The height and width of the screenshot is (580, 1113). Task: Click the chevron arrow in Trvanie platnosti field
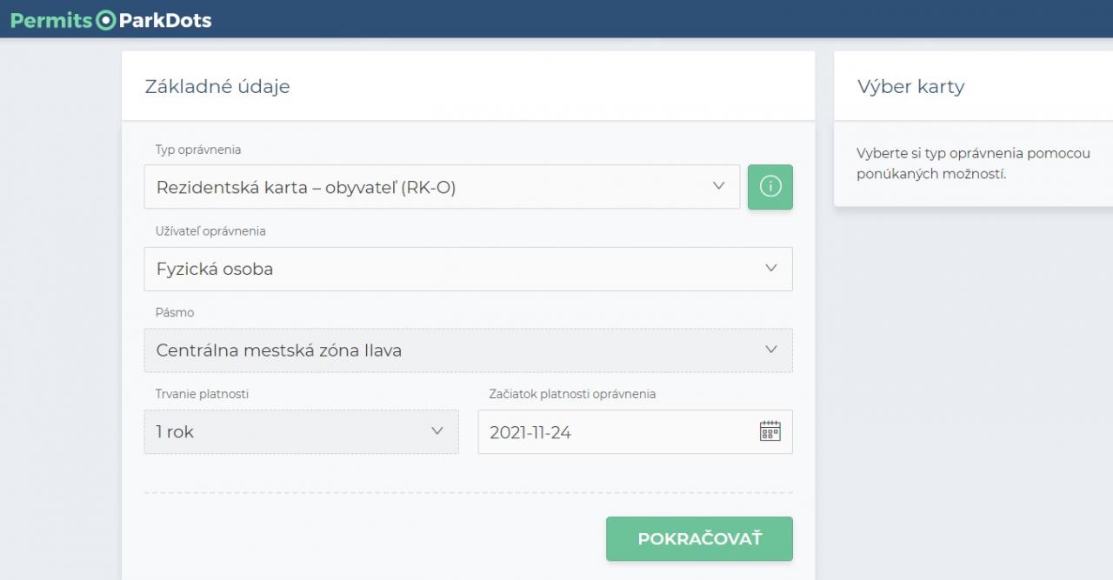coord(437,431)
